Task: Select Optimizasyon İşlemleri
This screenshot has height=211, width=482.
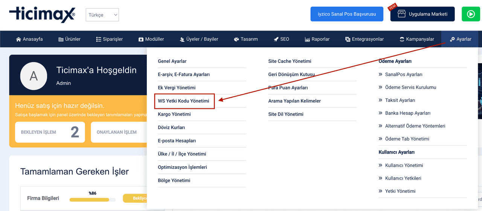Action: 182,167
